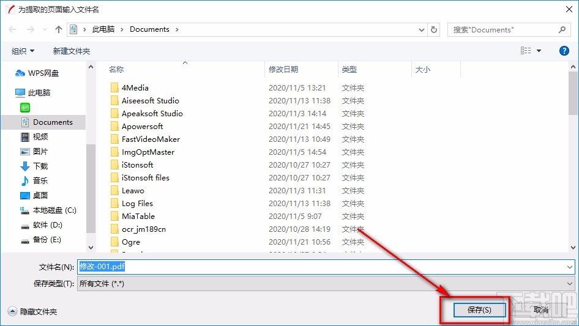Image resolution: width=579 pixels, height=326 pixels.
Task: Click the Forward navigation arrow
Action: (30, 29)
